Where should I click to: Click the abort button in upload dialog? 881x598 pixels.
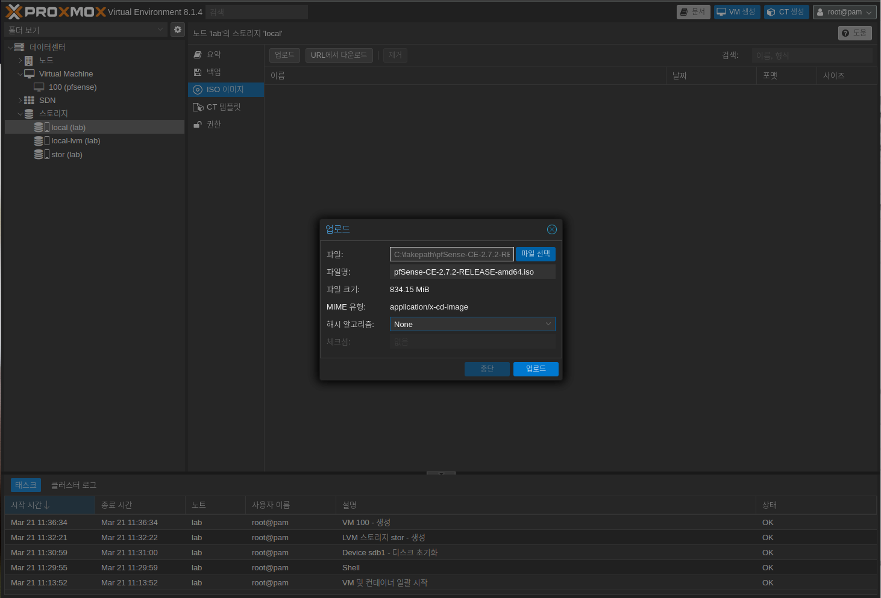[x=487, y=369]
